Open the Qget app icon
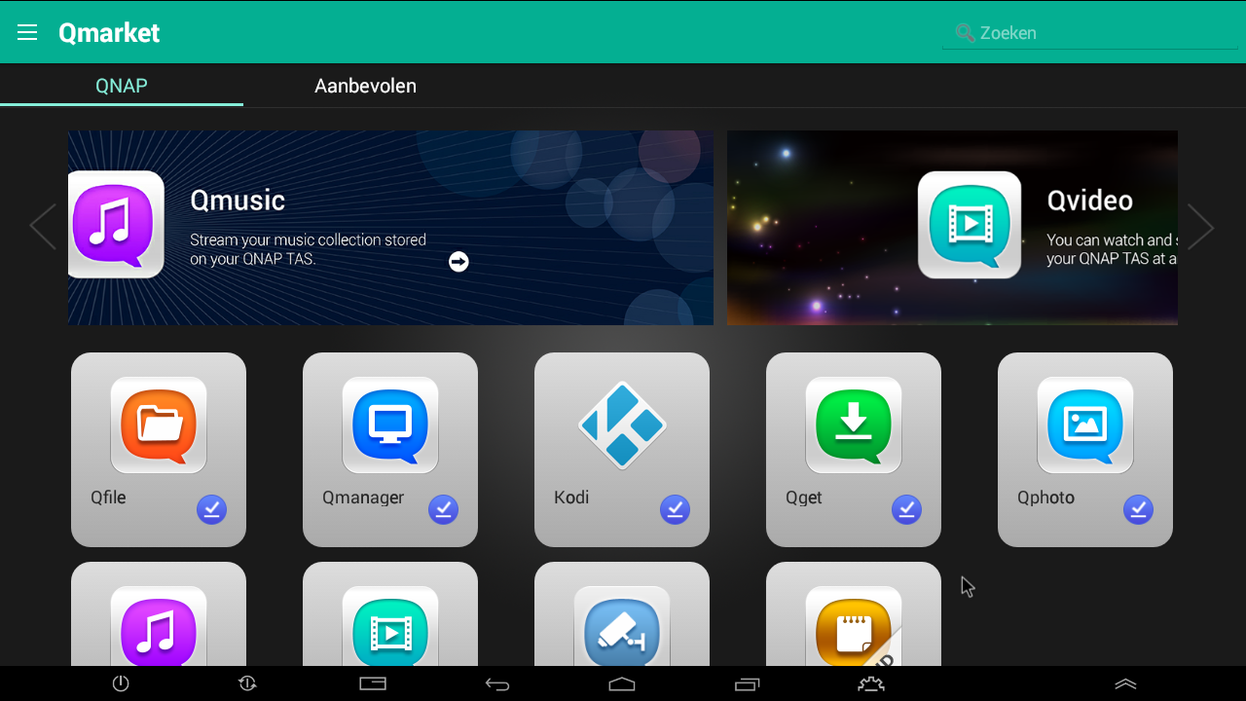 coord(854,425)
